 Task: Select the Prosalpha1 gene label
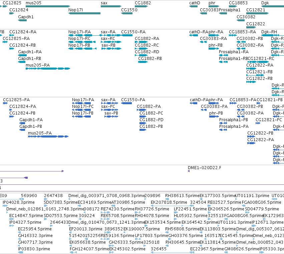[x=230, y=10]
